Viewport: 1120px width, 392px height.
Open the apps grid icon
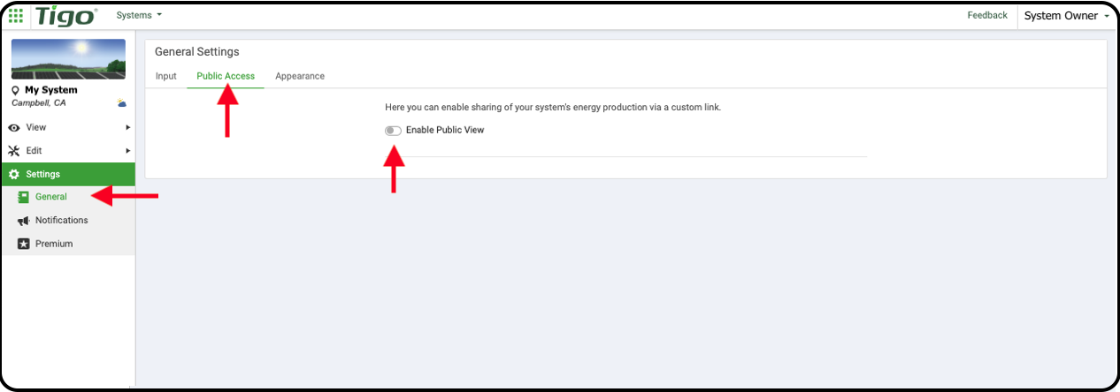[x=16, y=15]
